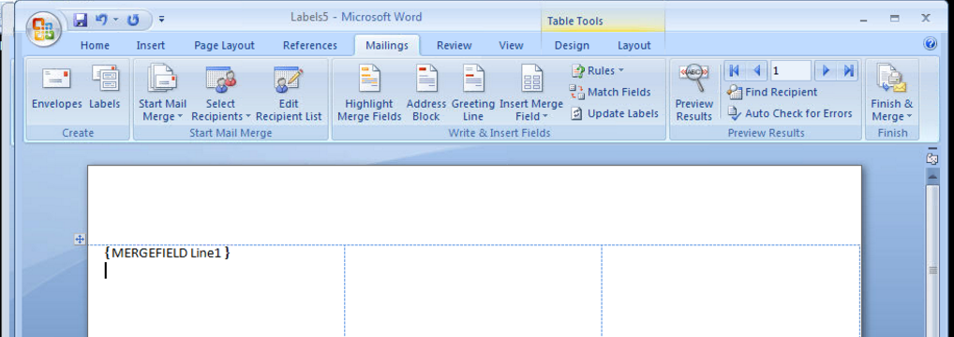Toggle the ruler view button
954x337 pixels.
click(932, 159)
